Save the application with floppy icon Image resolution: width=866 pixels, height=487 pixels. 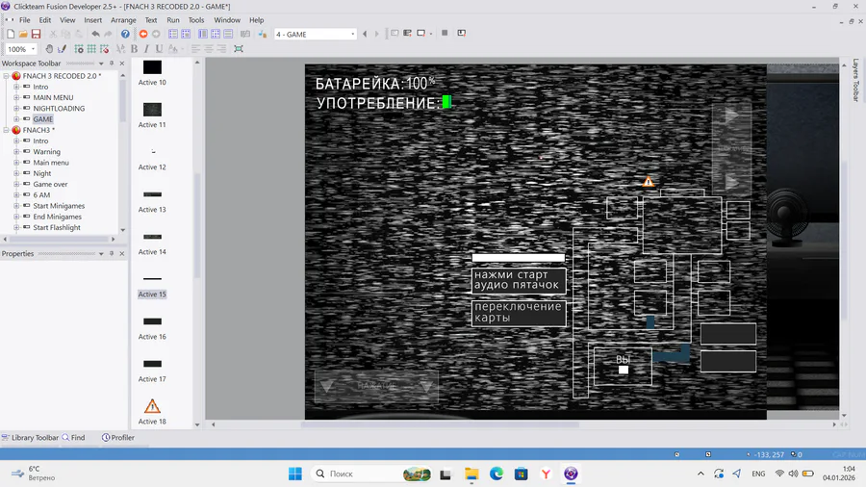(36, 35)
